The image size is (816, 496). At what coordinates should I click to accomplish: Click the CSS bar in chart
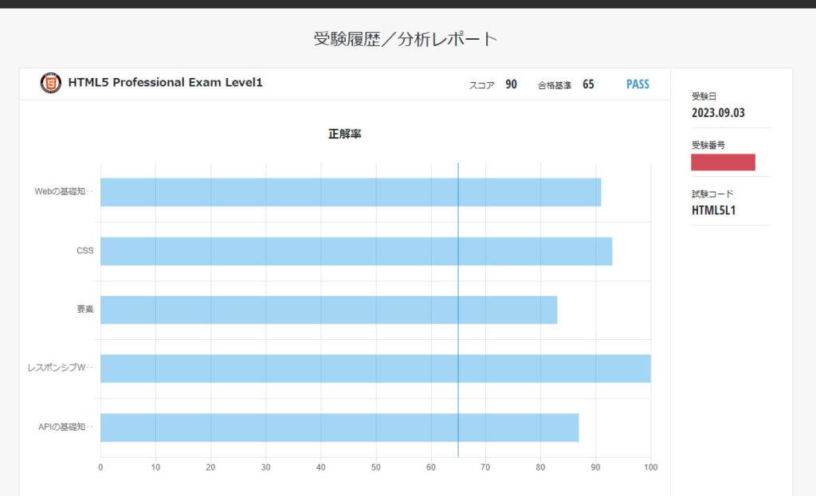[x=356, y=251]
